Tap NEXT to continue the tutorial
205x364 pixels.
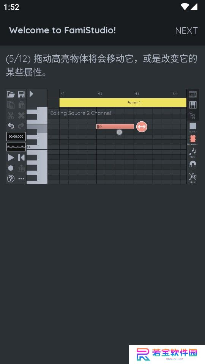[186, 31]
